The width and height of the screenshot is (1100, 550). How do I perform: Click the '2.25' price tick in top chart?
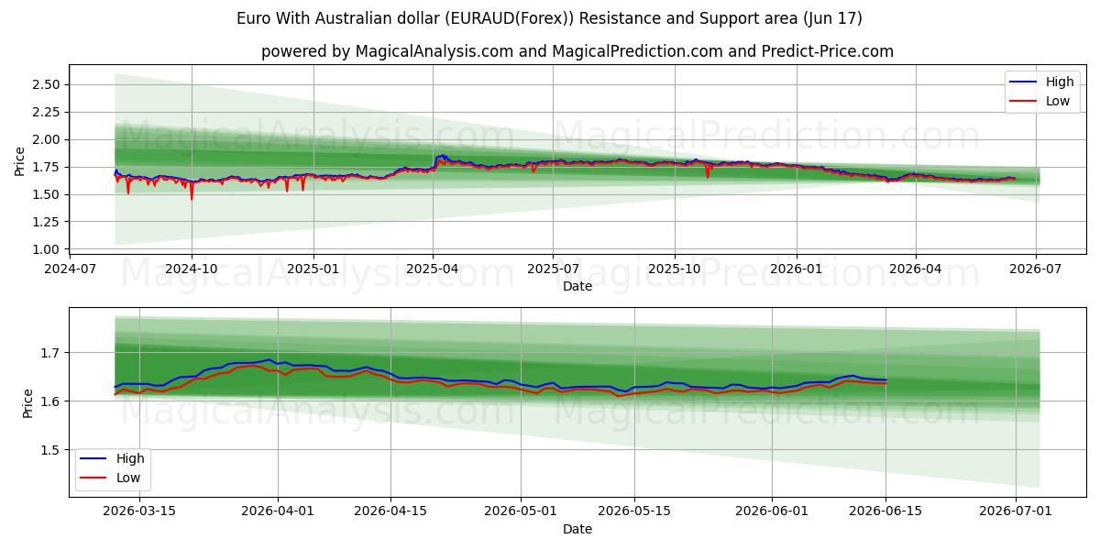pos(47,112)
